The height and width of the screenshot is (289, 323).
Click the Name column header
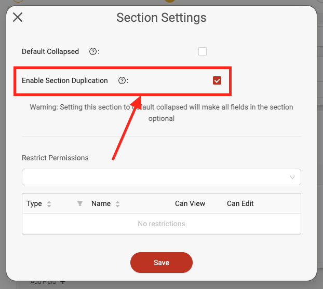pos(101,203)
